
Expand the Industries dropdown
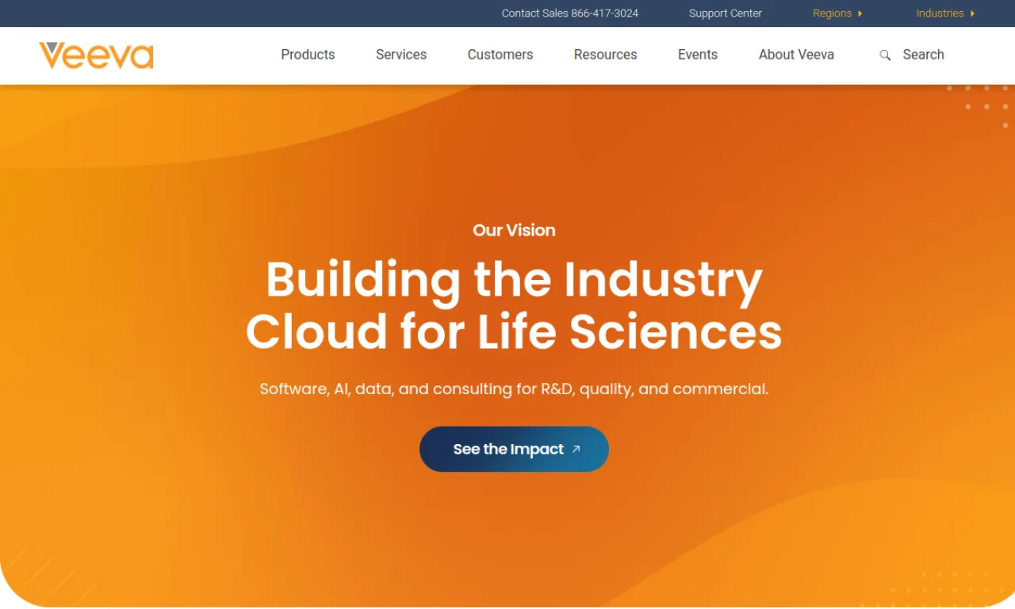(945, 13)
